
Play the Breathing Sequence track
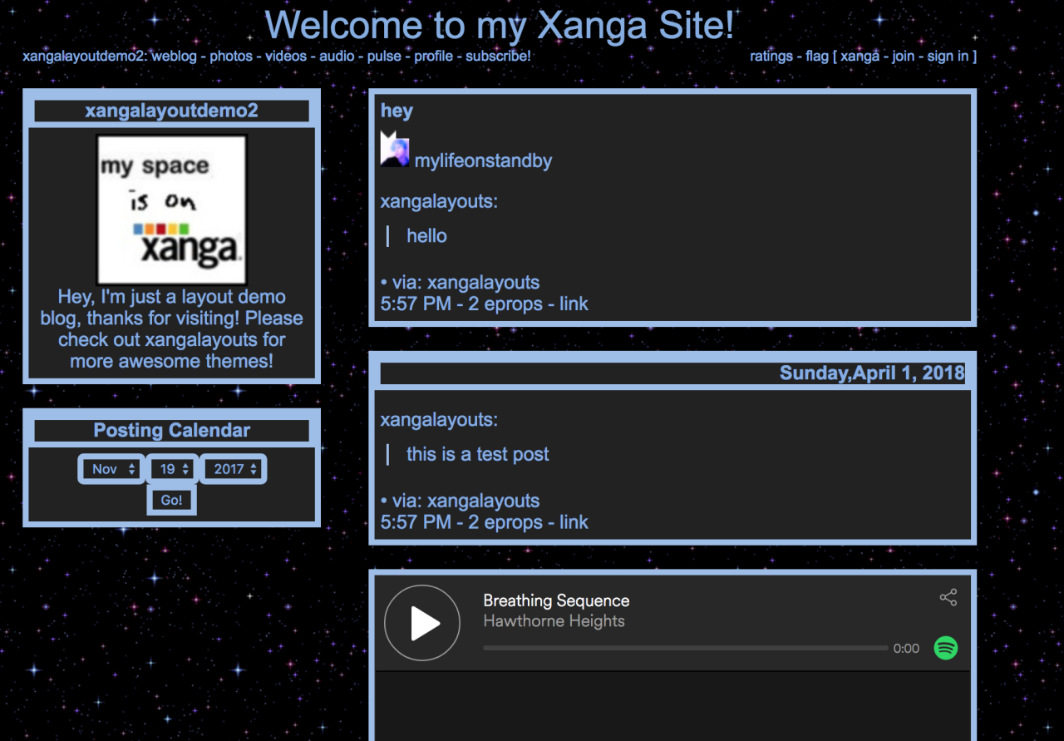point(422,623)
